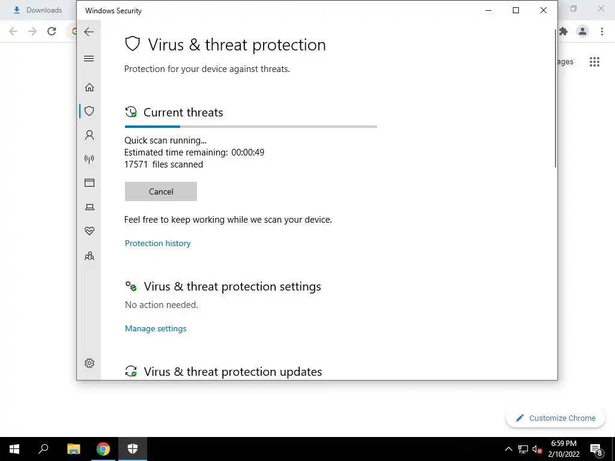615x461 pixels.
Task: Select the Downloads tab in Chrome
Action: (x=38, y=10)
